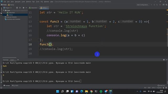Open the File menu
This screenshot has width=168, height=94.
pos(5,2)
